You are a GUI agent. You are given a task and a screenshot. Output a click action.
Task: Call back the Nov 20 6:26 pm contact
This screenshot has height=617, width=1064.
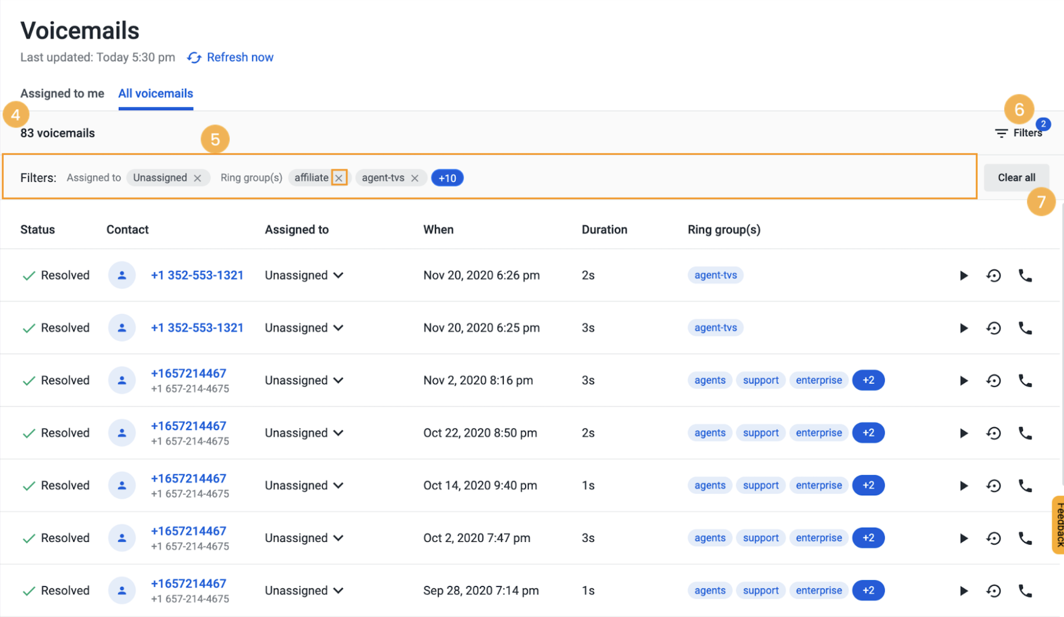1025,275
